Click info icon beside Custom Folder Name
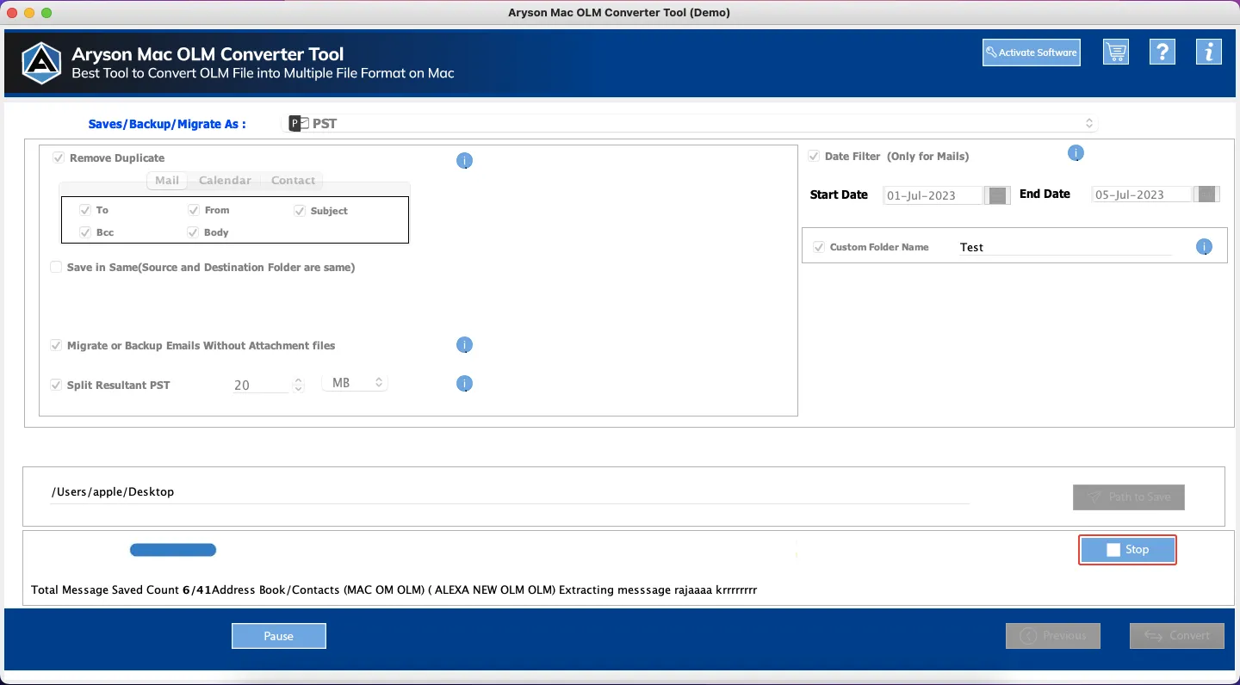This screenshot has width=1240, height=685. click(1204, 247)
